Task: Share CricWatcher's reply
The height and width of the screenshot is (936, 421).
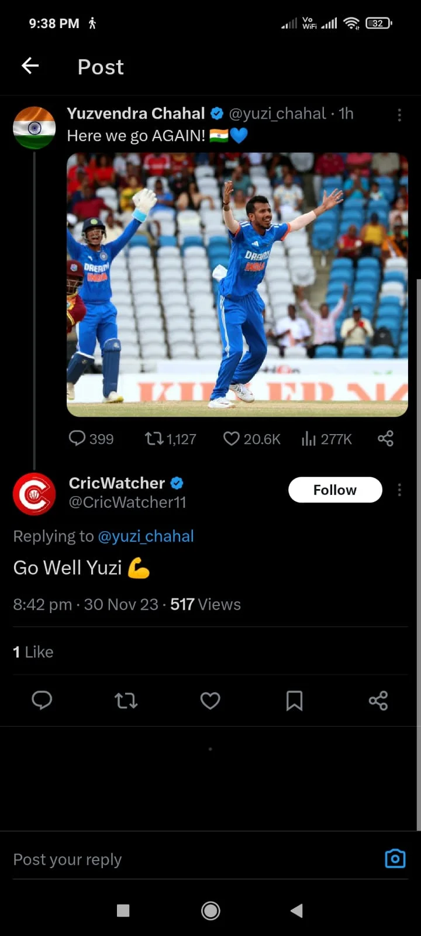Action: (x=378, y=700)
